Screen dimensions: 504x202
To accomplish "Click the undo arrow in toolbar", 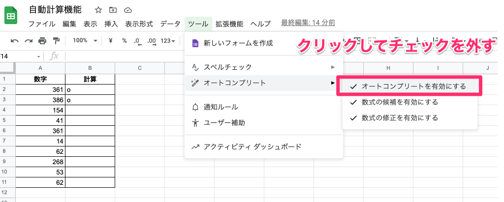I will click(x=15, y=41).
